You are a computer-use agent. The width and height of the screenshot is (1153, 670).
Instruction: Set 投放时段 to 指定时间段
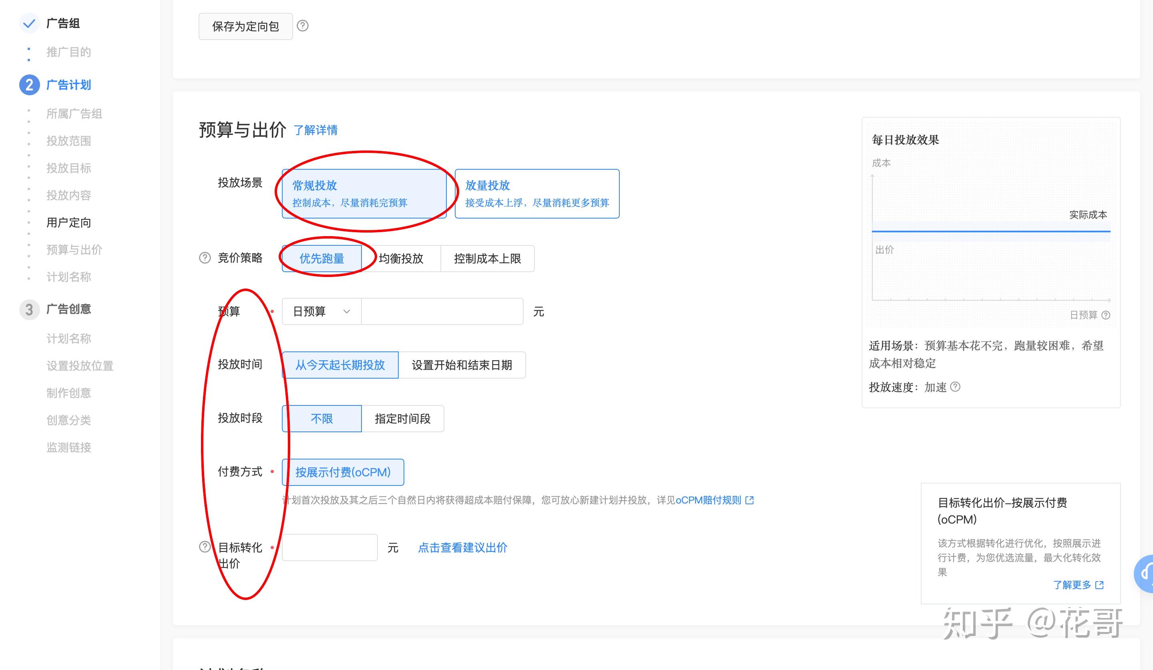click(403, 419)
